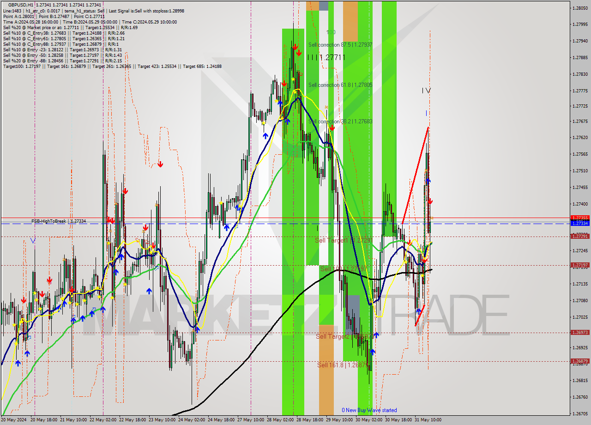
Task: Select the 'Sell %20 @ Entry -88' row
Action: [62, 61]
